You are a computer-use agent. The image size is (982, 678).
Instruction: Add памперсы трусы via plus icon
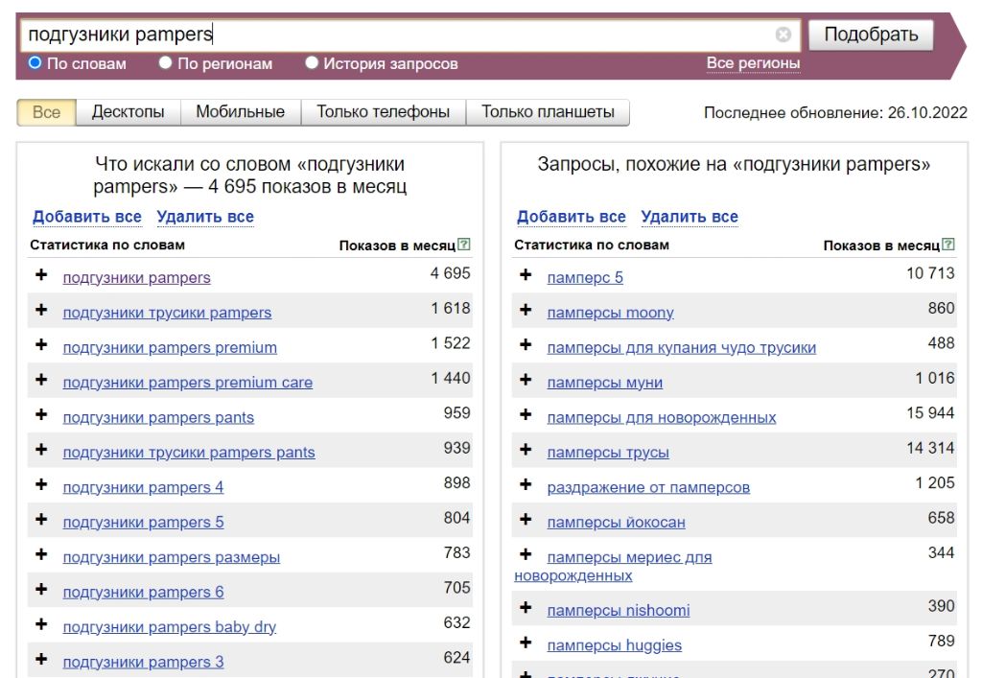(526, 450)
